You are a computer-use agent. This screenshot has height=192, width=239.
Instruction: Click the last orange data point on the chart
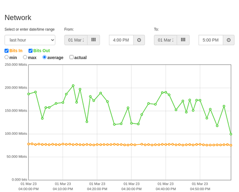[231, 145]
